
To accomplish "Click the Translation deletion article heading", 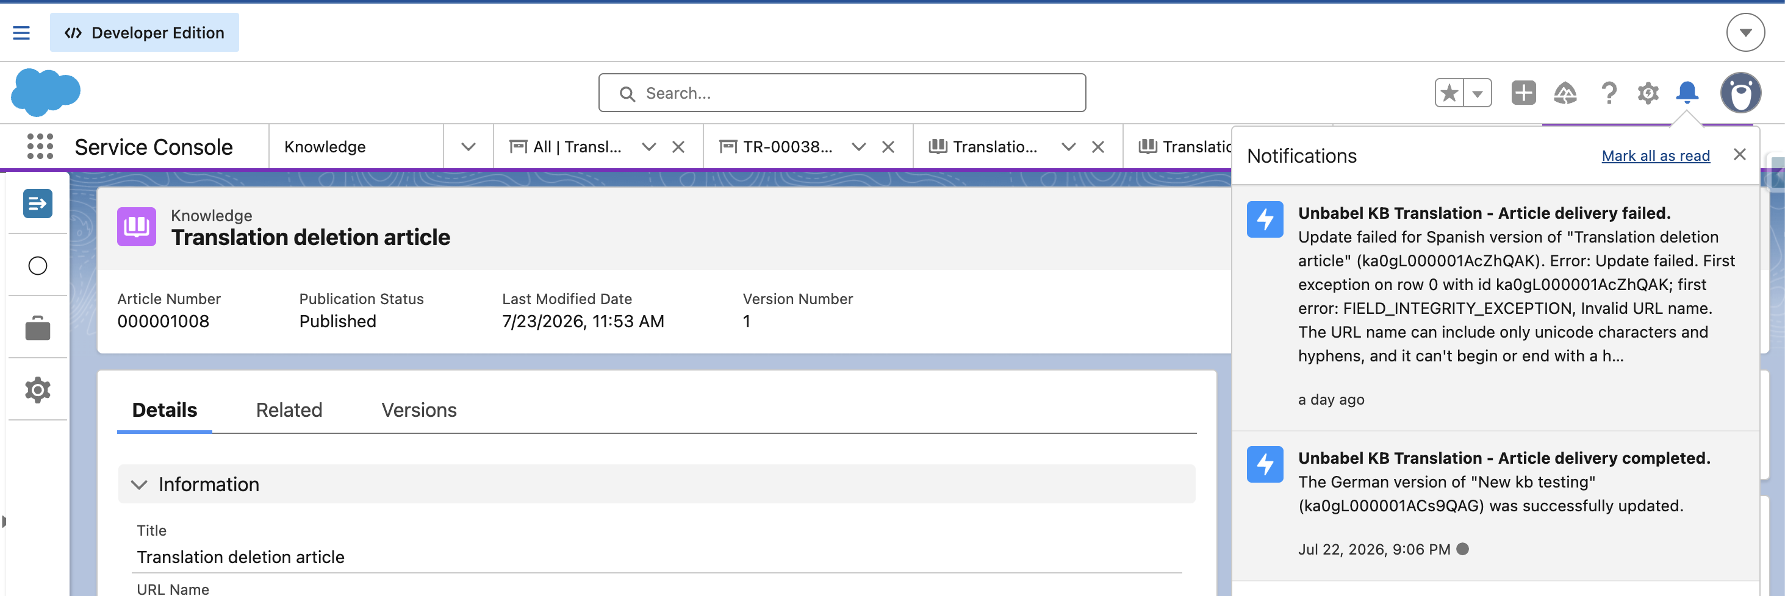I will click(311, 238).
